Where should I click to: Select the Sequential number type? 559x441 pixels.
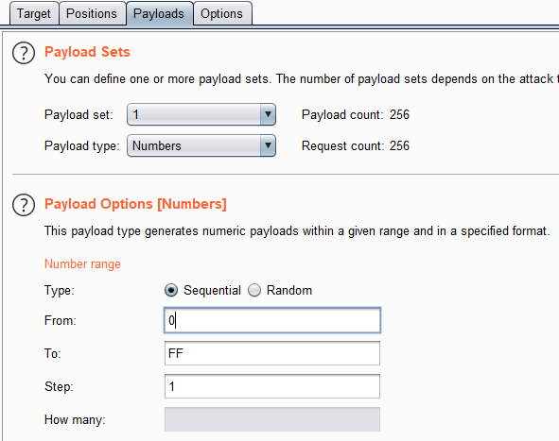click(171, 291)
